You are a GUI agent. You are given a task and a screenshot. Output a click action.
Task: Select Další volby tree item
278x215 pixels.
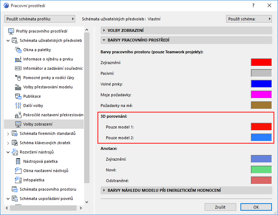pyautogui.click(x=33, y=106)
